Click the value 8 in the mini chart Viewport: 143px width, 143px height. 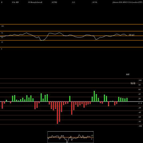92,139
